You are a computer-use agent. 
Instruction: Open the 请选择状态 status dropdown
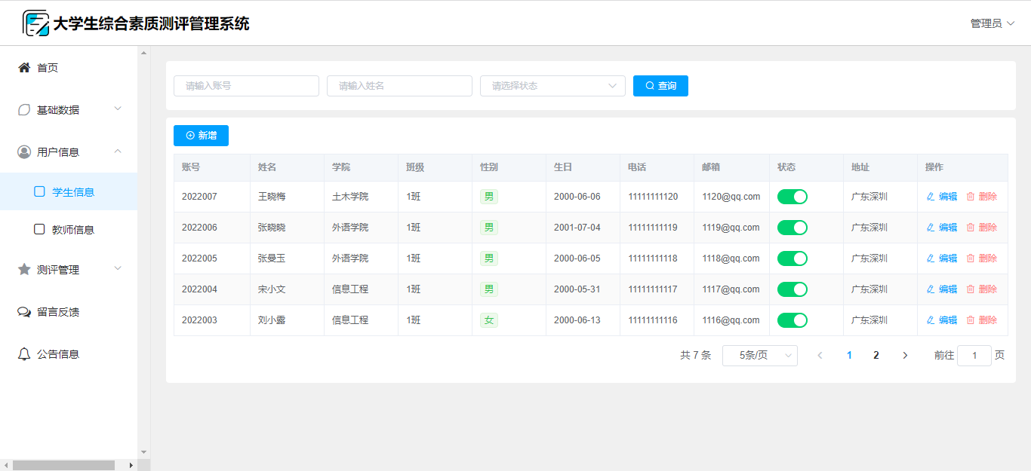pos(552,86)
